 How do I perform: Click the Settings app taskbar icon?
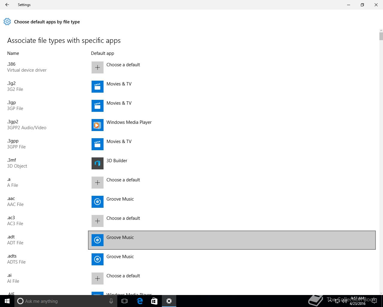(x=169, y=301)
